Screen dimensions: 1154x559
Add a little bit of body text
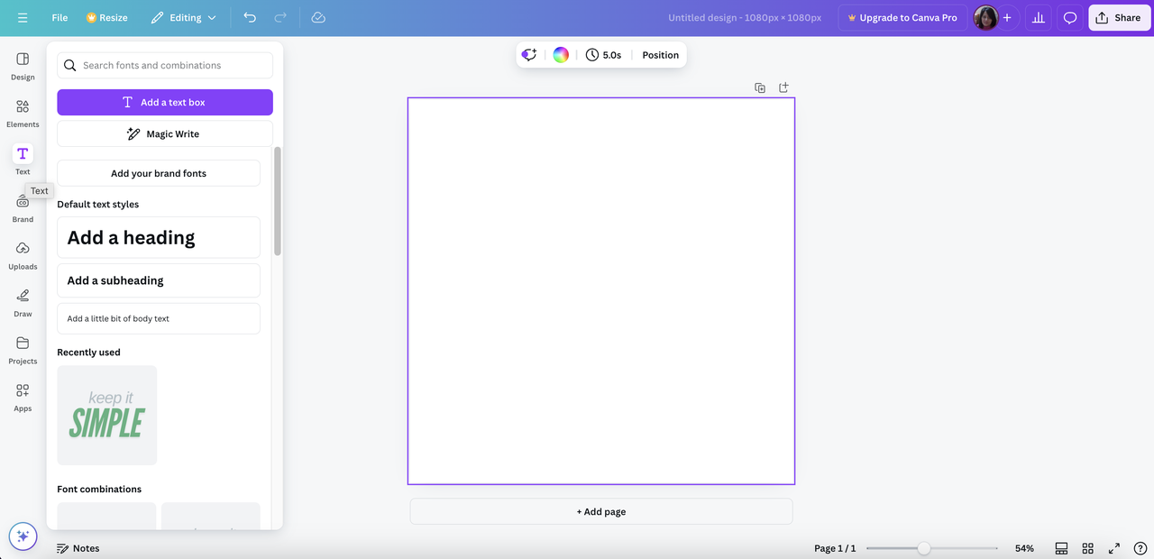(159, 318)
